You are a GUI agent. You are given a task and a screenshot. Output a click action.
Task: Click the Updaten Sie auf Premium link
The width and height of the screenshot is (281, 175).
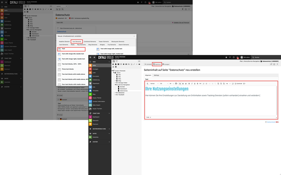181,23
